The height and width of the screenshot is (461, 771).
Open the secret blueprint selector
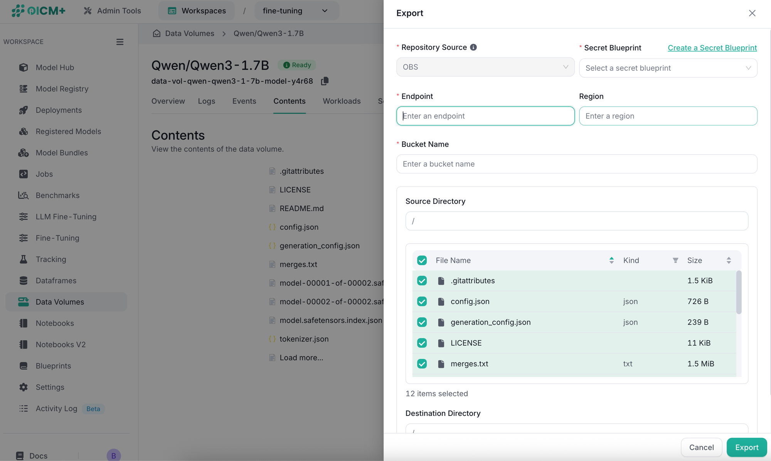point(668,68)
